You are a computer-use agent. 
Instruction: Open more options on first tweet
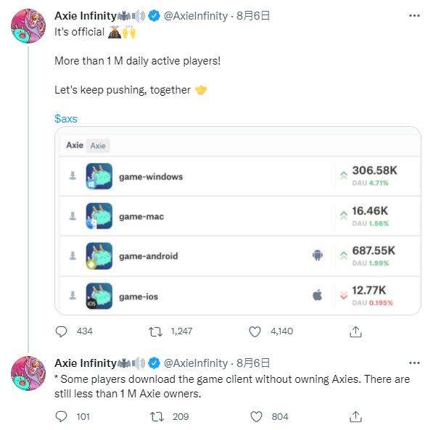pyautogui.click(x=414, y=16)
